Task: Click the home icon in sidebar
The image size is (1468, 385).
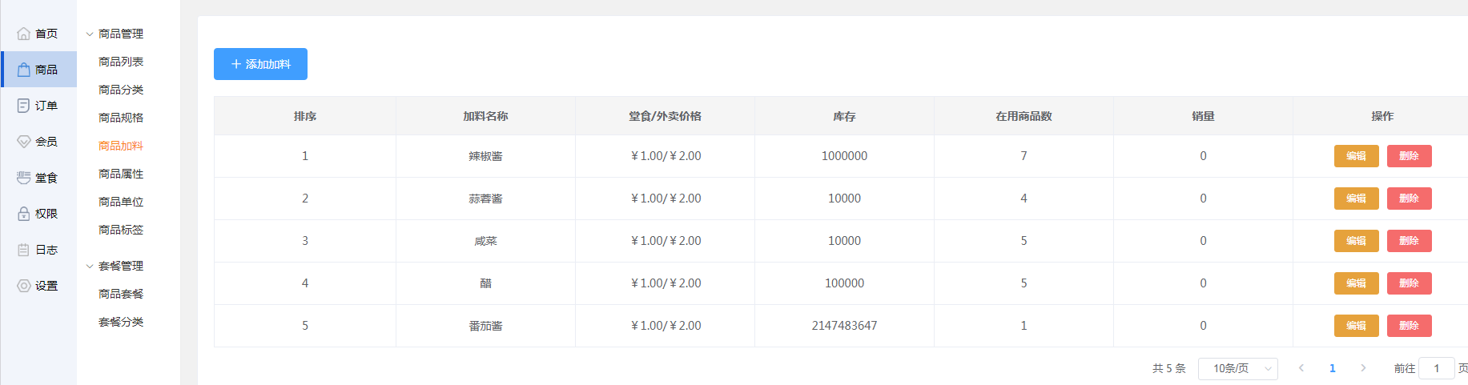Action: point(24,34)
